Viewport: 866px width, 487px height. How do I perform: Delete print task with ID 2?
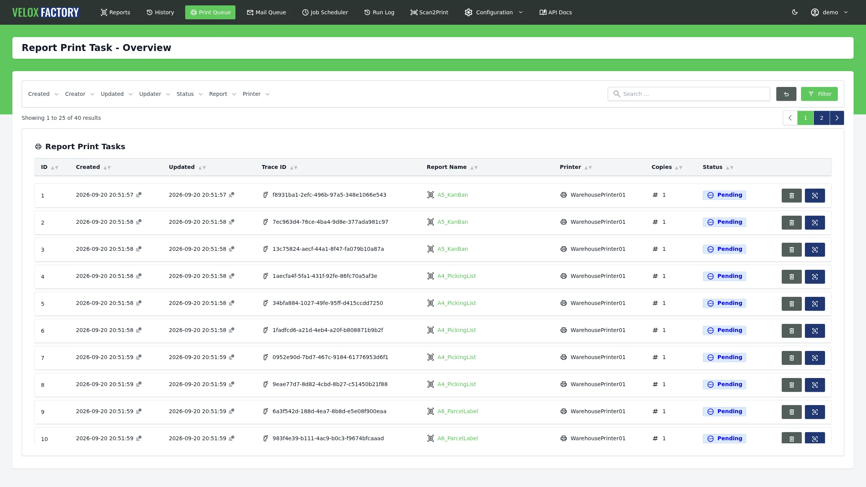point(791,223)
